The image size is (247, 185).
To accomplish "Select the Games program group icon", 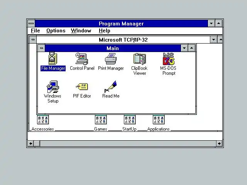I will (101, 119).
